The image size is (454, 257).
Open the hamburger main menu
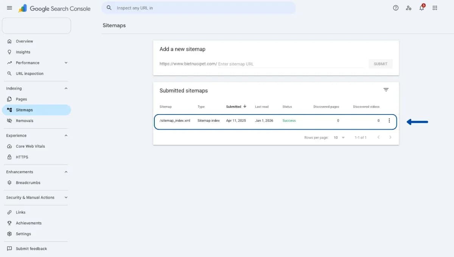click(9, 8)
